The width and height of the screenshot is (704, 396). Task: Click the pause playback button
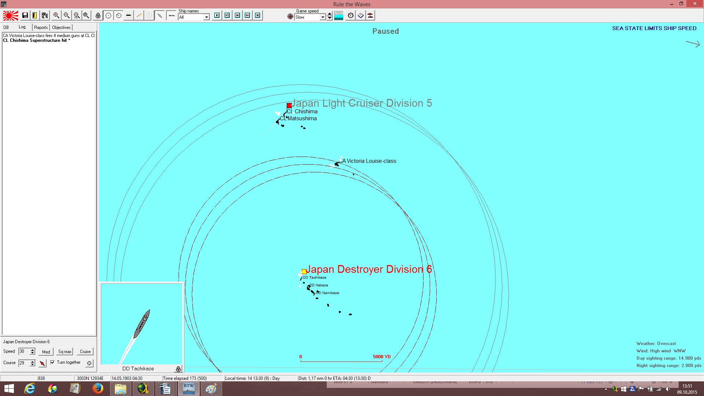(x=258, y=15)
